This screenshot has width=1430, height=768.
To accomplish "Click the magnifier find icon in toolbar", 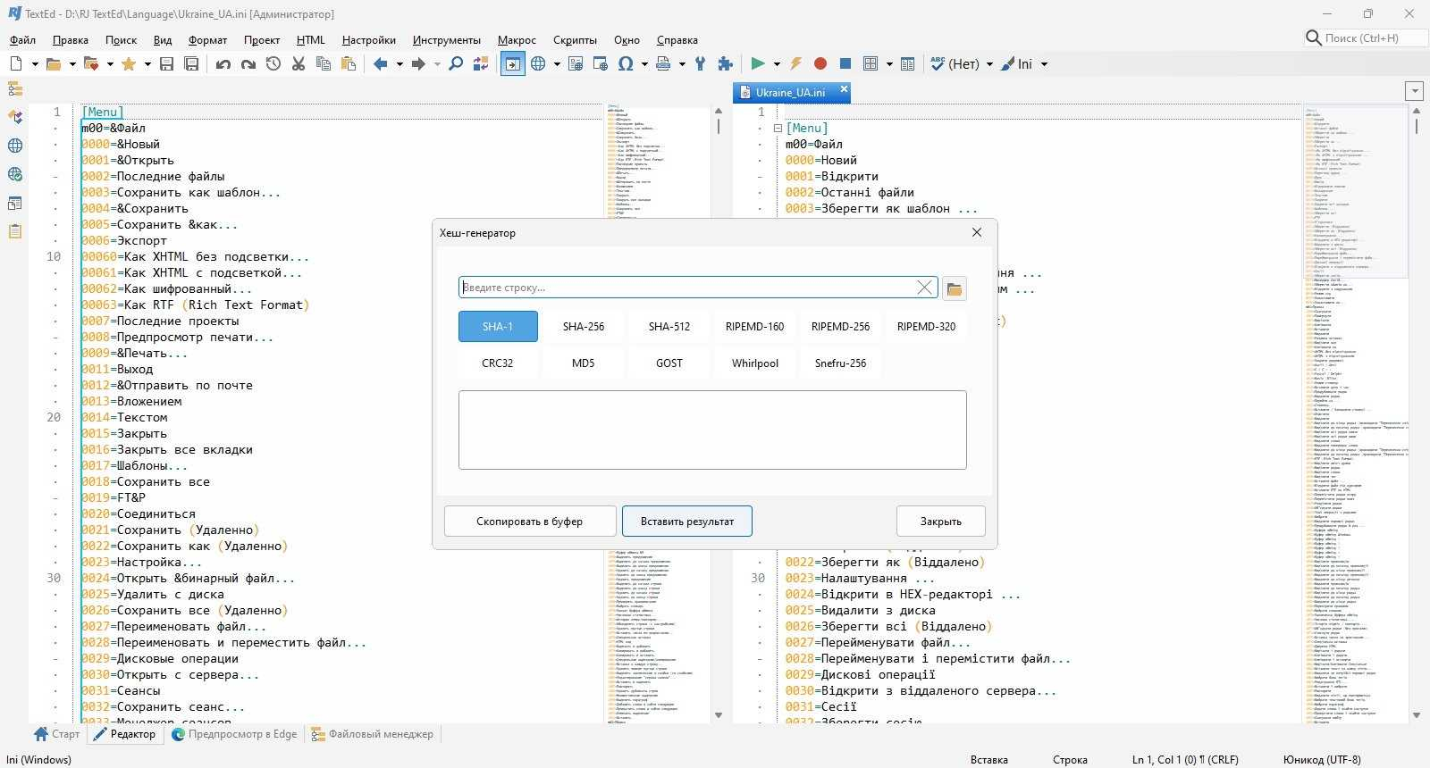I will point(456,63).
